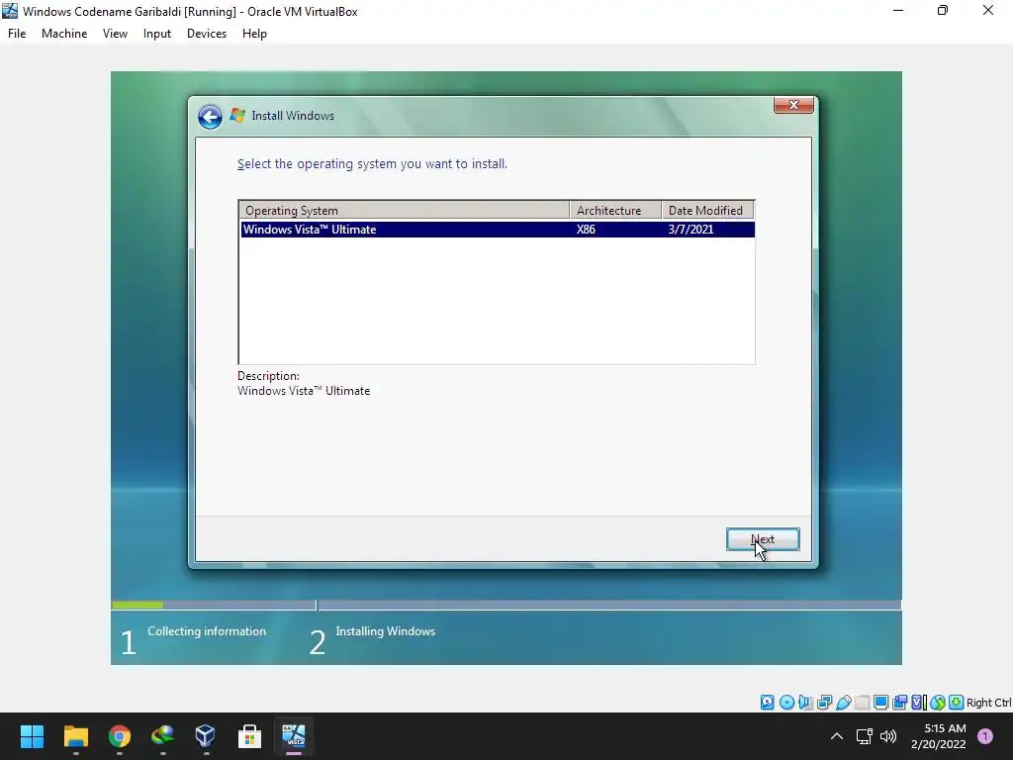Click the Installing Windows step label
The height and width of the screenshot is (760, 1013).
click(386, 631)
